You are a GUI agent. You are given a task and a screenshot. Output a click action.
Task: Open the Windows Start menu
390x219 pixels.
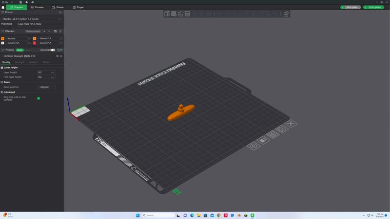138,215
